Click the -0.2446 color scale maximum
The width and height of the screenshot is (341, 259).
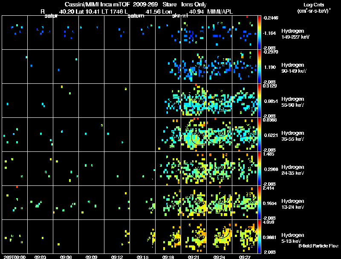[271, 18]
